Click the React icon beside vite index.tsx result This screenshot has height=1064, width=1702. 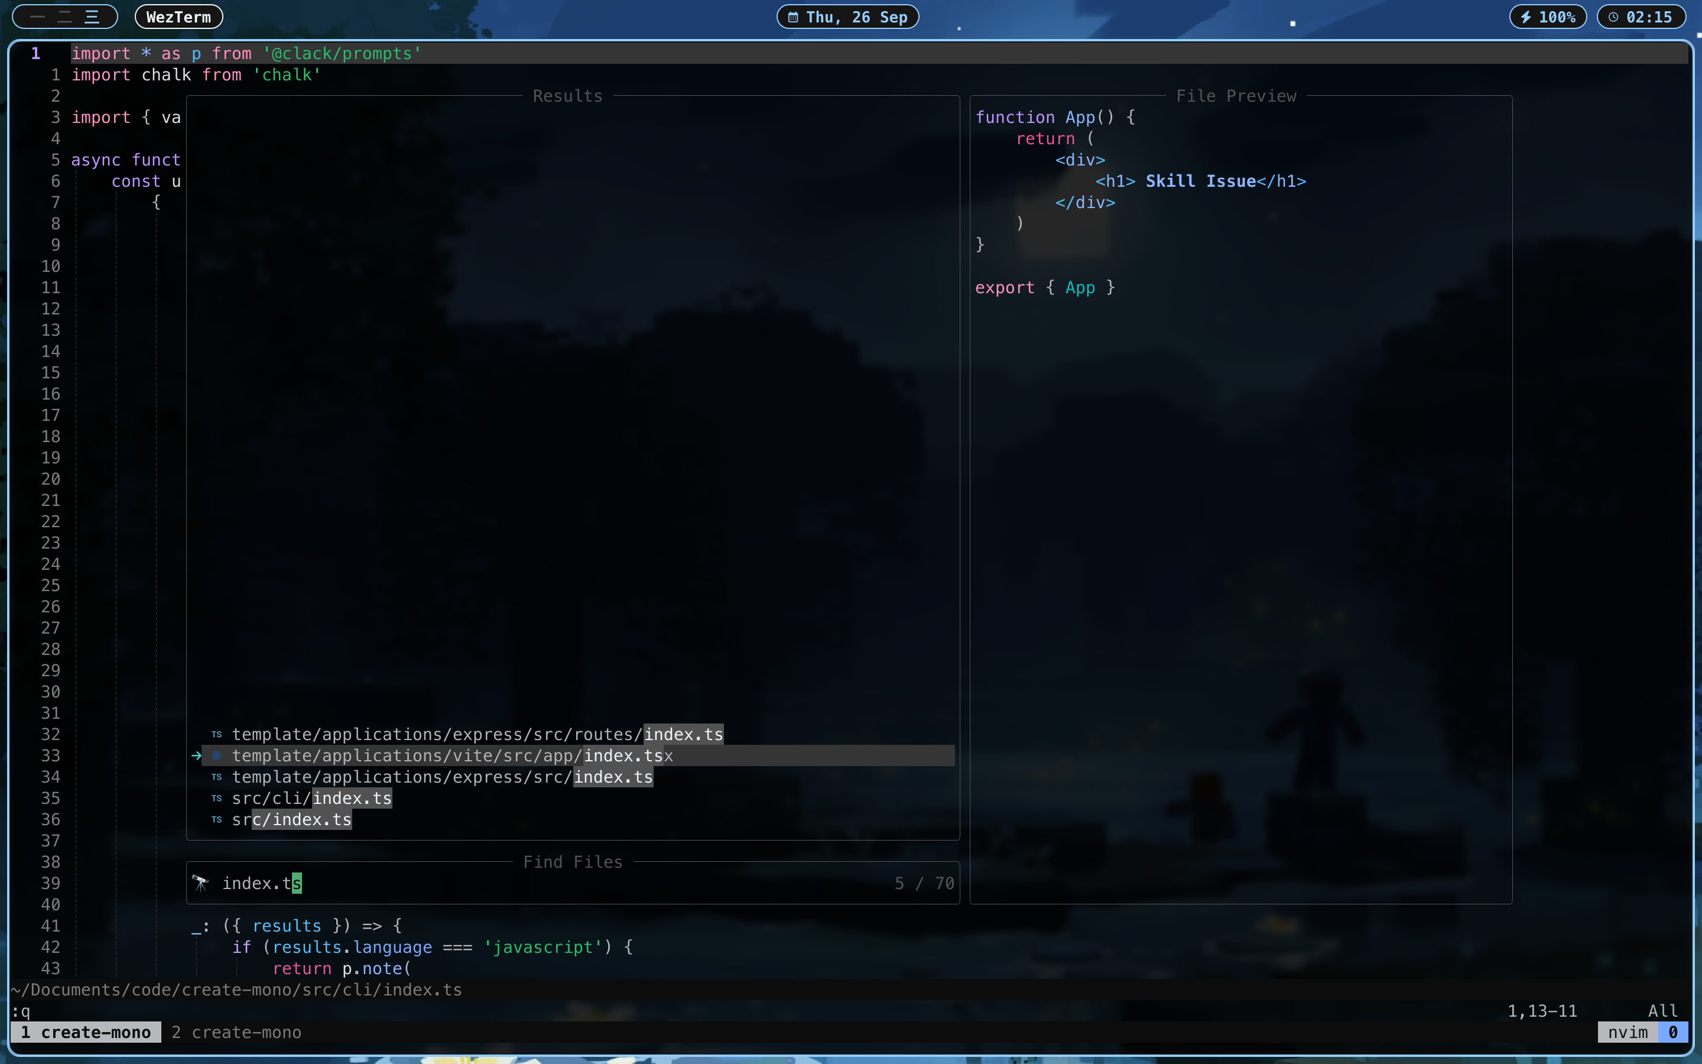(217, 755)
